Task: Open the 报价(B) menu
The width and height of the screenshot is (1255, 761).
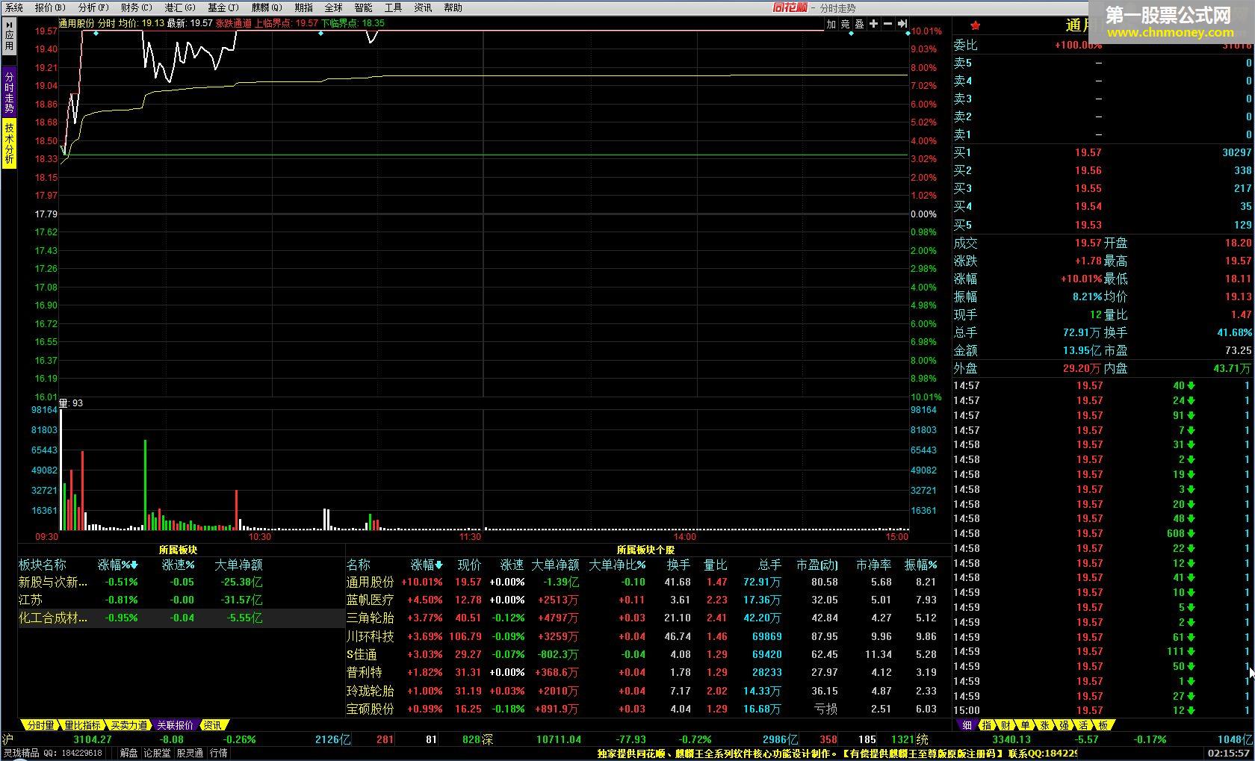Action: (x=50, y=7)
